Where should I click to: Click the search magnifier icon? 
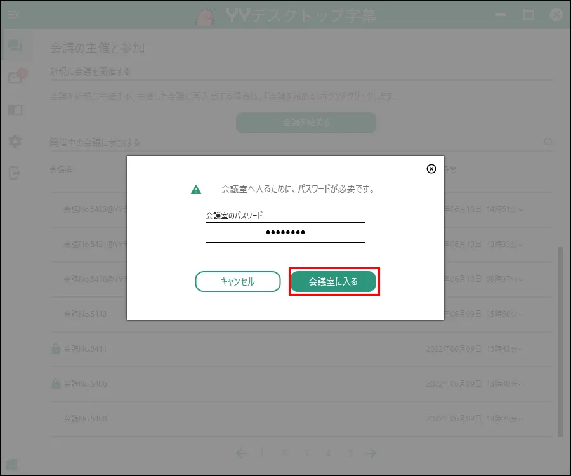pos(548,142)
